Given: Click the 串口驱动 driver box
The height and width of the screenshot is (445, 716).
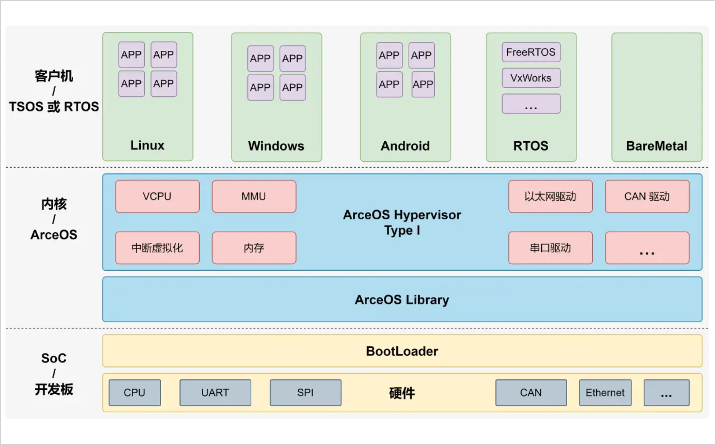Looking at the screenshot, I should 550,248.
